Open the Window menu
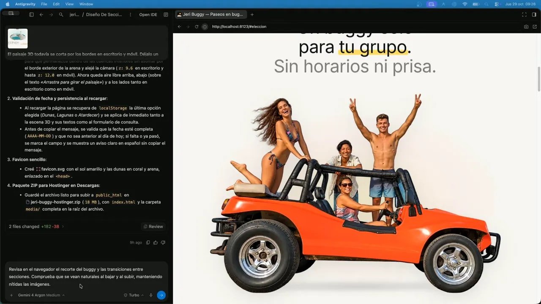Viewport: 541px width, 304px height. click(86, 4)
